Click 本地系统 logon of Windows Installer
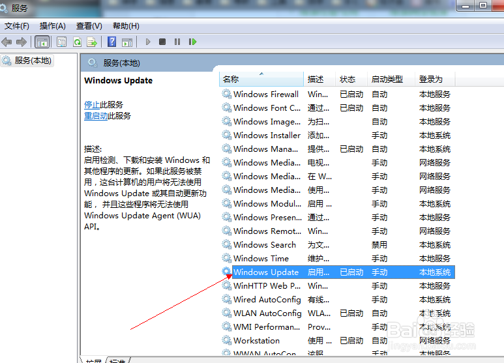The width and height of the screenshot is (504, 363). pos(435,136)
